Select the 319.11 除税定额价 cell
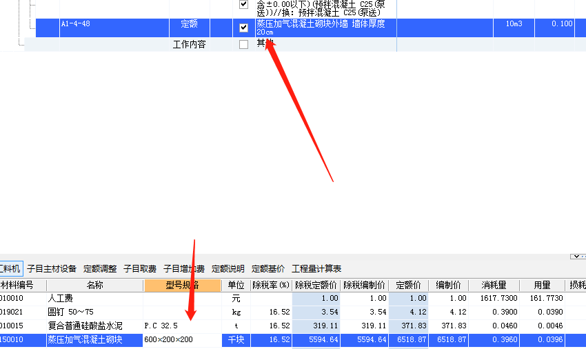The height and width of the screenshot is (349, 586). 316,326
